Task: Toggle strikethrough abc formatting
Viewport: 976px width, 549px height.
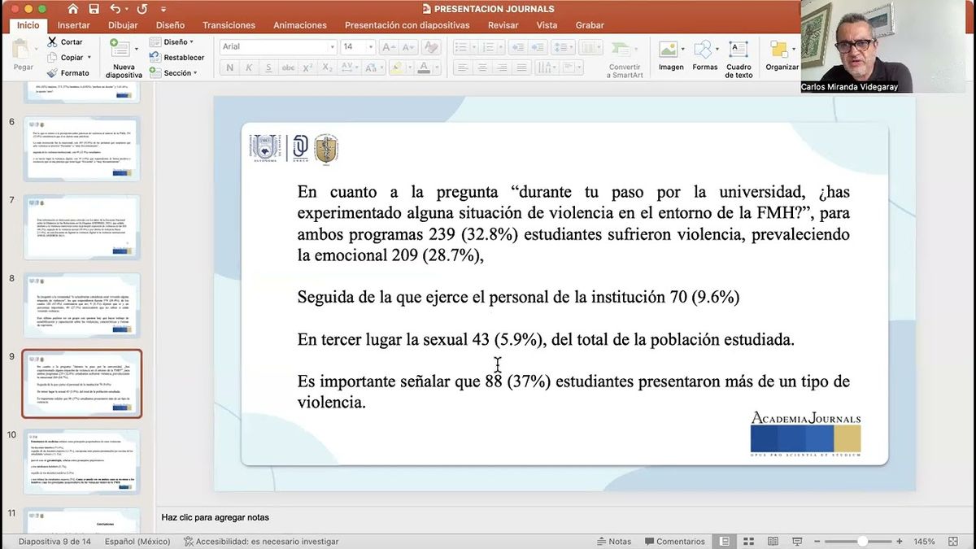Action: [288, 68]
